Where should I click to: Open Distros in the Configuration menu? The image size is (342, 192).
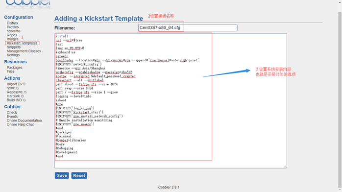click(12, 23)
